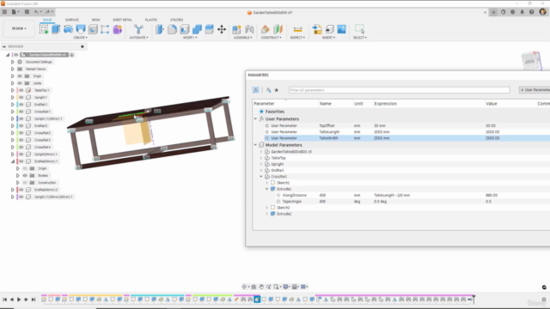
Task: Click the star favorites filter in Parameters
Action: coord(277,90)
